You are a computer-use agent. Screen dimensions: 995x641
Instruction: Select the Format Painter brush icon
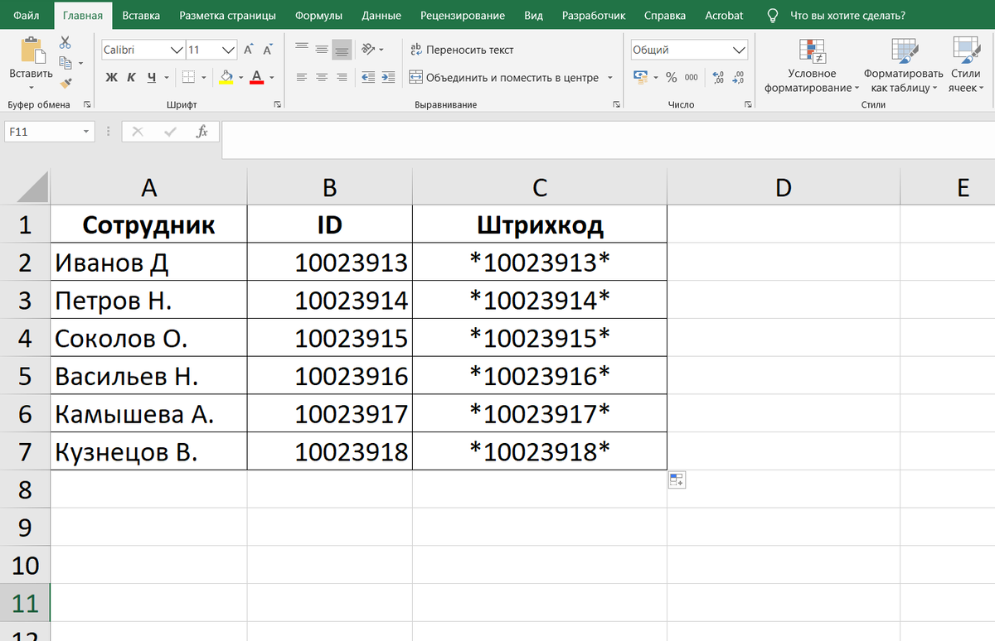coord(66,83)
